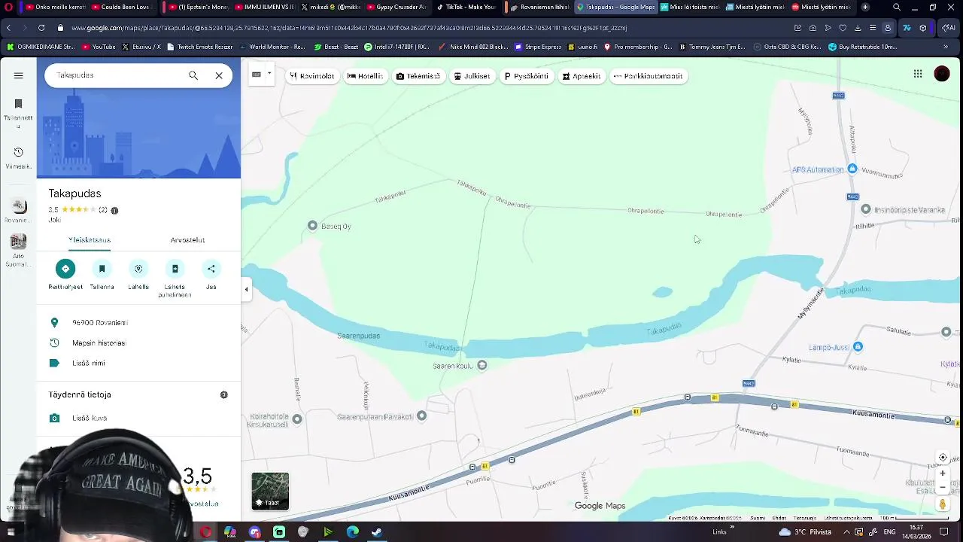
Task: Click the APS Automation map marker
Action: point(852,169)
